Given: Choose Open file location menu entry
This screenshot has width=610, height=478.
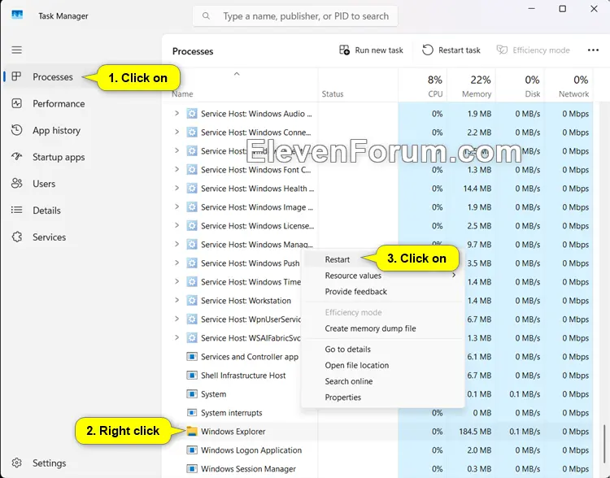Looking at the screenshot, I should 382,365.
